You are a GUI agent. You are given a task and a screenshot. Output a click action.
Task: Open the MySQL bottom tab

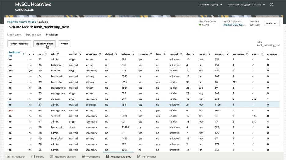pos(38,157)
